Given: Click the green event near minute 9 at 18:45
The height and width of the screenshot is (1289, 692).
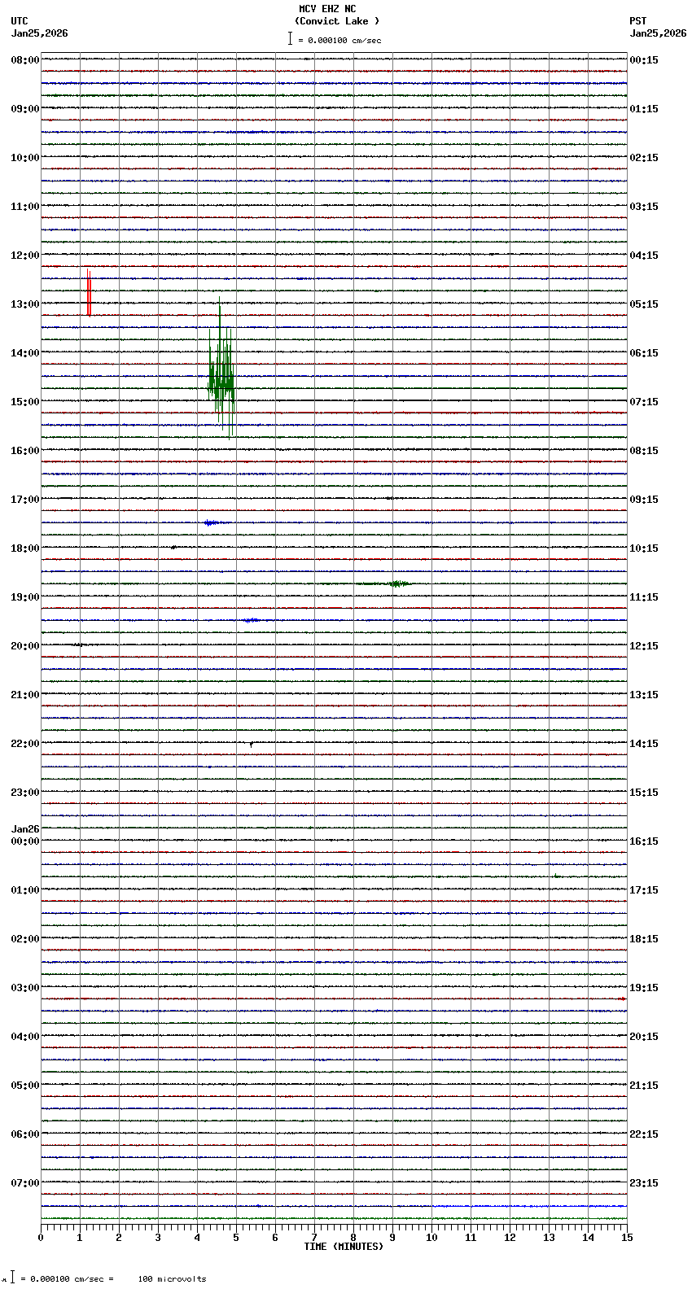Looking at the screenshot, I should coord(397,583).
